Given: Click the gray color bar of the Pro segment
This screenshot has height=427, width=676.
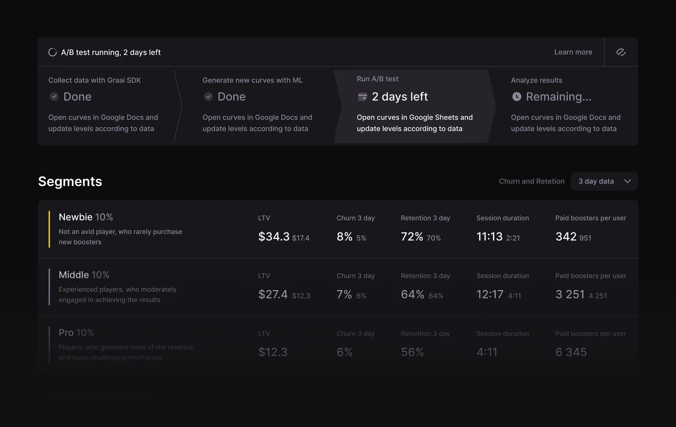Looking at the screenshot, I should (49, 344).
